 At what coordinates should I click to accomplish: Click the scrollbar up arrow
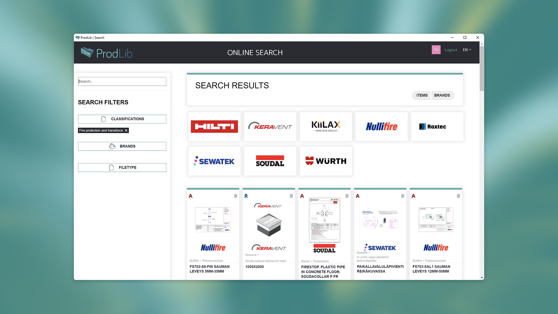click(482, 44)
